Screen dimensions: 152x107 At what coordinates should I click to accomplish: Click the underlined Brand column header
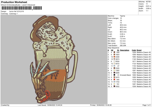139,50
